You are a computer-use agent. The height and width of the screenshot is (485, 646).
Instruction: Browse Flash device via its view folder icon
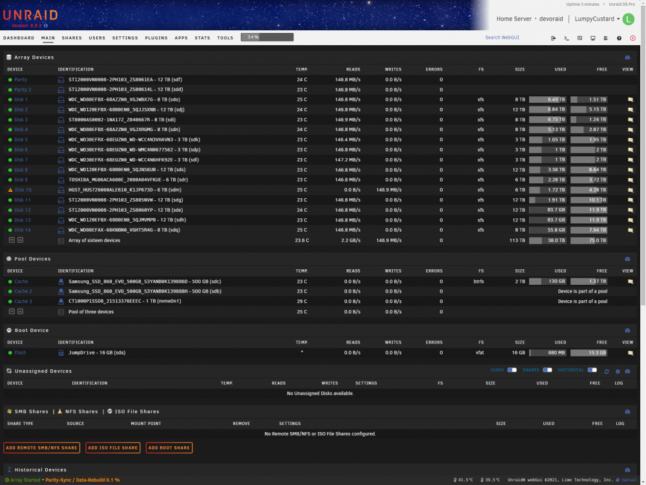(x=630, y=353)
